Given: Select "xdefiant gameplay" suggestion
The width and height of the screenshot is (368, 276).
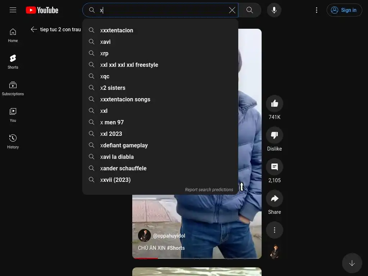Looking at the screenshot, I should (x=160, y=145).
